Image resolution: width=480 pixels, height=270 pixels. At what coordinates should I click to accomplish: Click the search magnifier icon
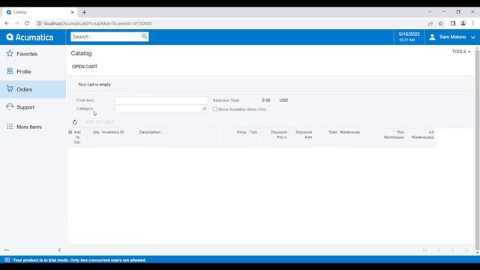pyautogui.click(x=144, y=37)
